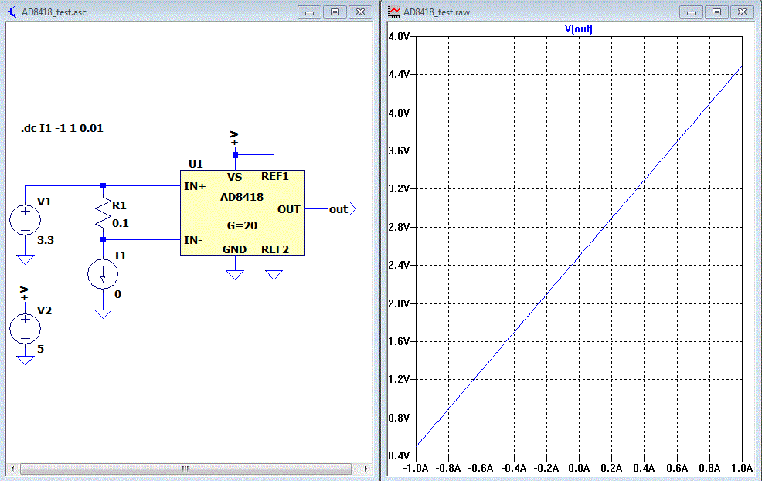The image size is (762, 481).
Task: Close the AD8418_test.asc schematic window
Action: pyautogui.click(x=361, y=12)
